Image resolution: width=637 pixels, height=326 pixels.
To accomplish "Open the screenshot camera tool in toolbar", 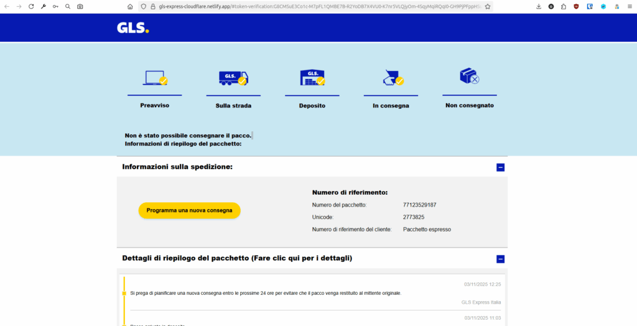I will point(80,6).
